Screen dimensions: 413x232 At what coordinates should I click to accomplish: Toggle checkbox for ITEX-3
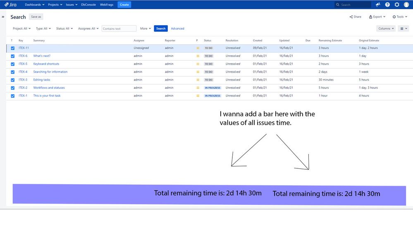[13, 80]
